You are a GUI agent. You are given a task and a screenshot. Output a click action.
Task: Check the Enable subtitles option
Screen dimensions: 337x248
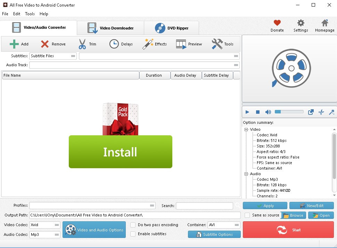tap(133, 234)
